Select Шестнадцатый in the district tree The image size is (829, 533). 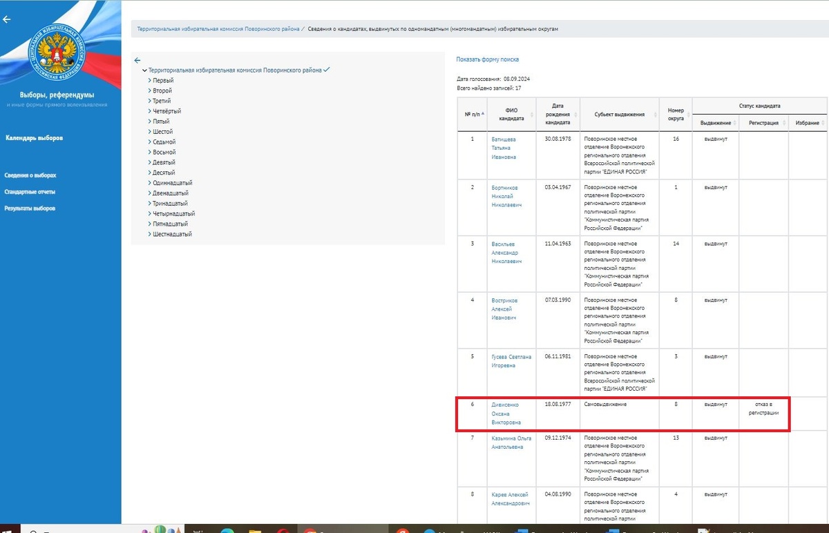pos(172,234)
